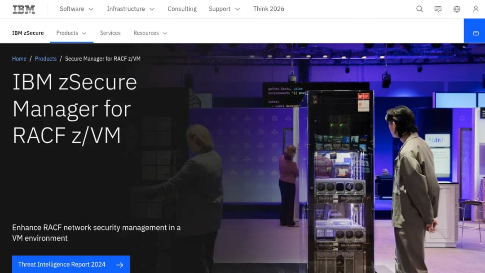Screen dimensions: 485x273
Task: Select 'Secure Manager for RACF z/VM' breadcrumb text
Action: (103, 59)
